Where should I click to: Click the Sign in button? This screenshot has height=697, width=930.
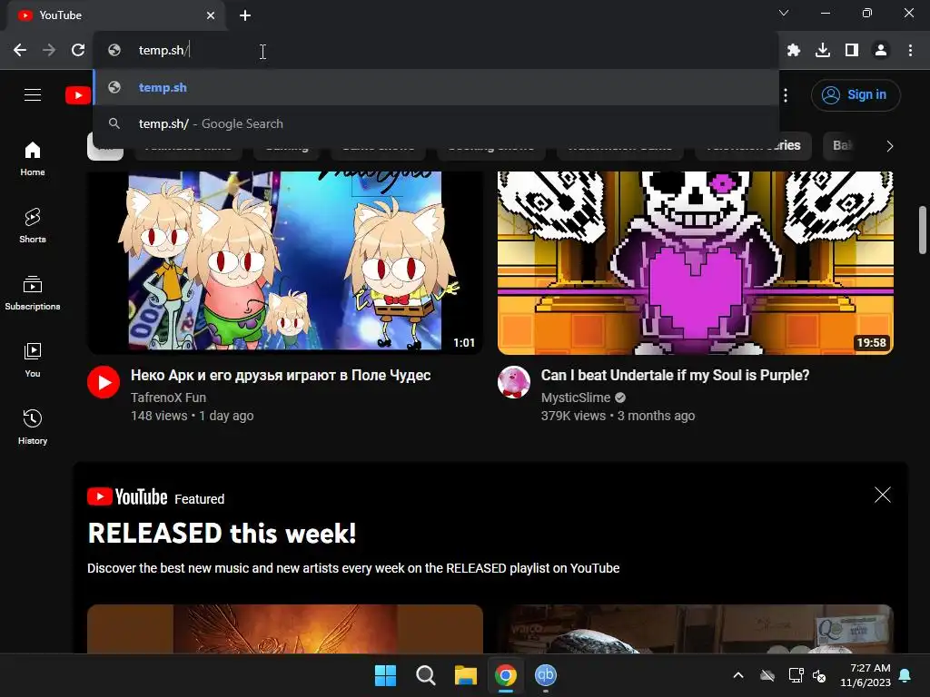856,94
